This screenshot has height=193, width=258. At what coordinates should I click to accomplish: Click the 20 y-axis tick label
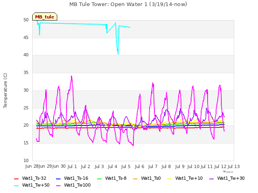(x=26, y=125)
